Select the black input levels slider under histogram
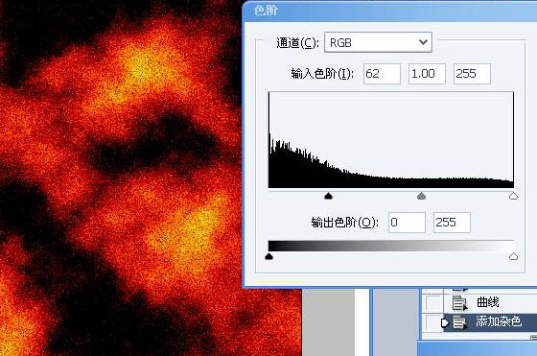The width and height of the screenshot is (537, 356). pos(328,196)
